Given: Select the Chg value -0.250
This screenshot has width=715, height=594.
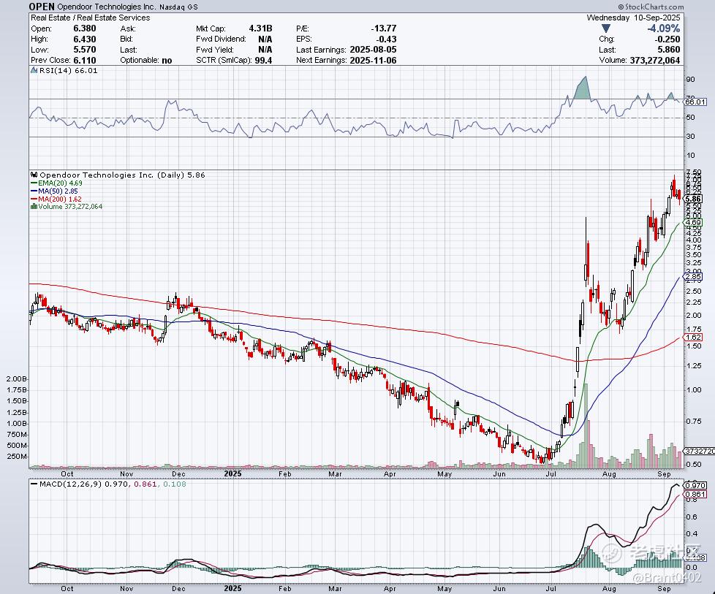Looking at the screenshot, I should [667, 39].
